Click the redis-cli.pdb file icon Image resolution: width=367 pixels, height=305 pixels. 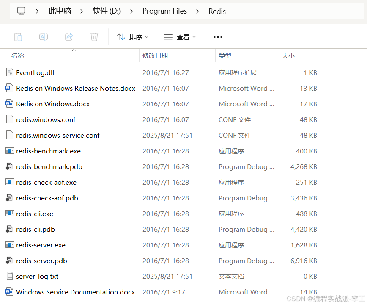9,229
